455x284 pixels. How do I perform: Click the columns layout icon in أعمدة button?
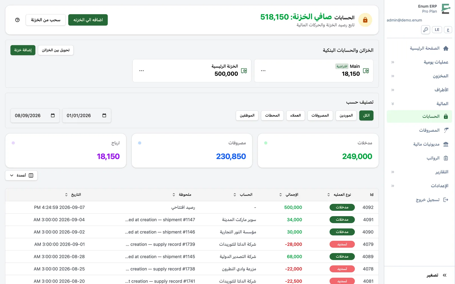click(x=31, y=176)
